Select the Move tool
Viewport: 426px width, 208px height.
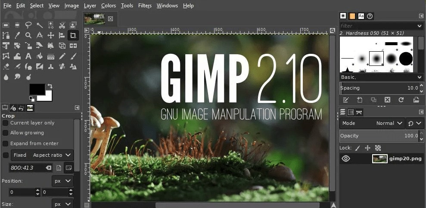tap(51, 35)
